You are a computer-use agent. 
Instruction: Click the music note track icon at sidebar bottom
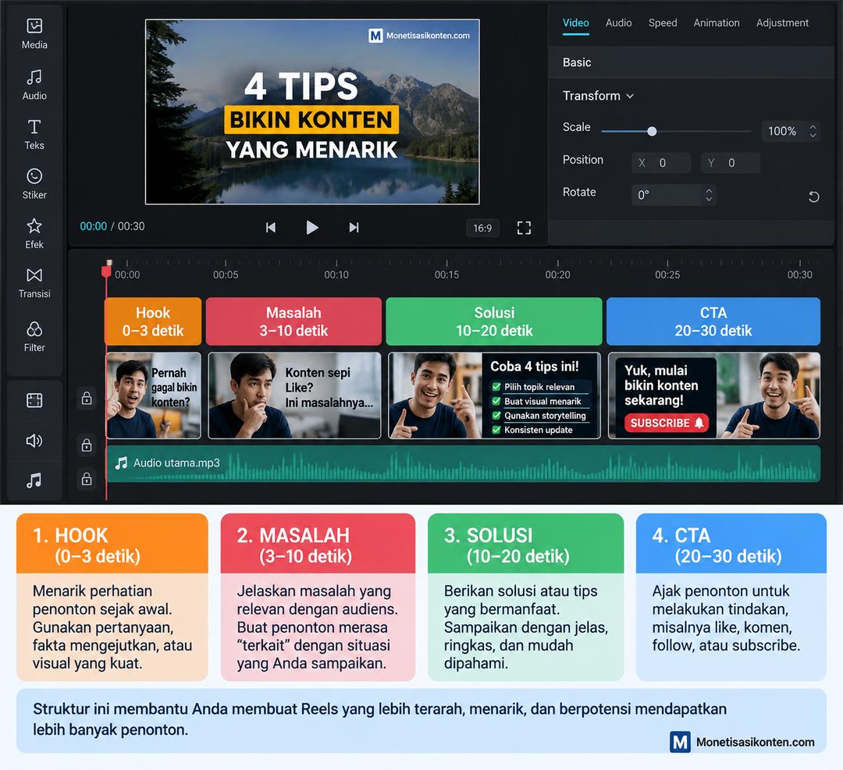click(34, 480)
